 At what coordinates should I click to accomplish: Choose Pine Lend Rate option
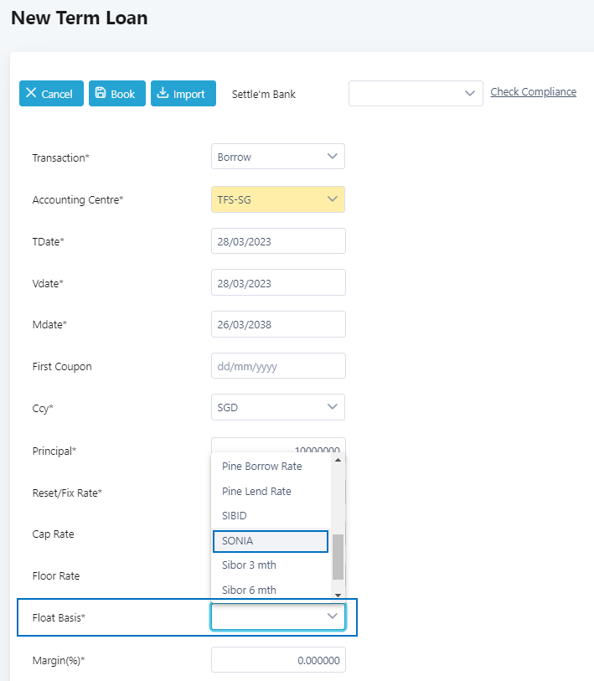(256, 492)
